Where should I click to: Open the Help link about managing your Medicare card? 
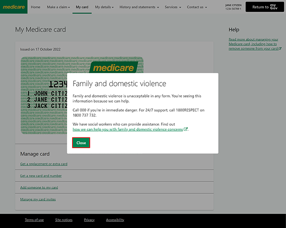[x=255, y=44]
